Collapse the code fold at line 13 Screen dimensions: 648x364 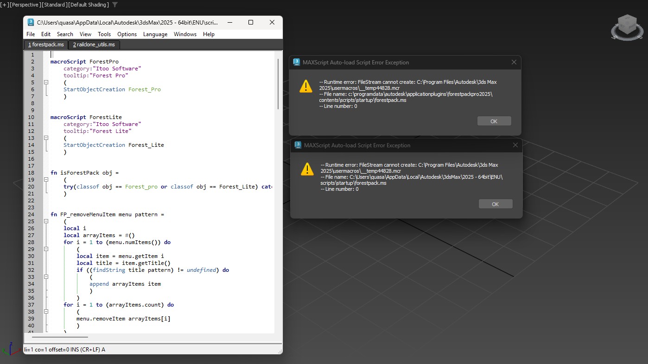click(x=46, y=138)
